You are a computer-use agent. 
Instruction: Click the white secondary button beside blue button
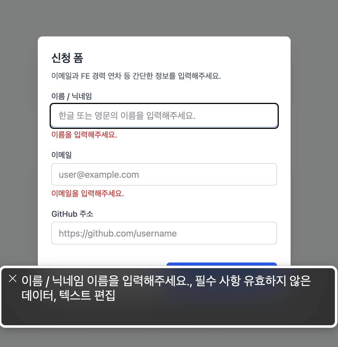click(107, 264)
